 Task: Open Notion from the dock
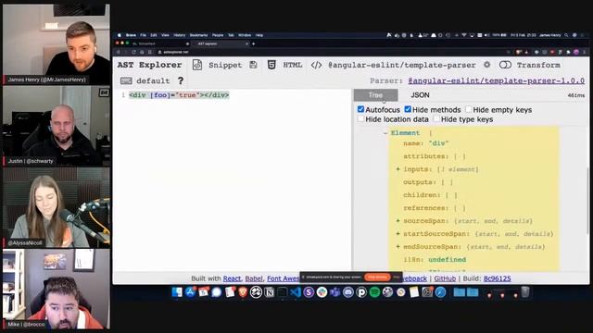pos(270,292)
